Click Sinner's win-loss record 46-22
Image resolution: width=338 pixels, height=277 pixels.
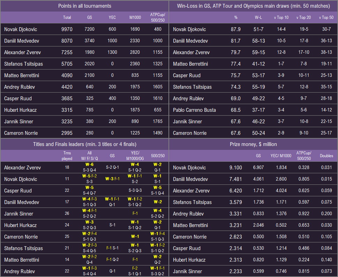[x=258, y=122]
